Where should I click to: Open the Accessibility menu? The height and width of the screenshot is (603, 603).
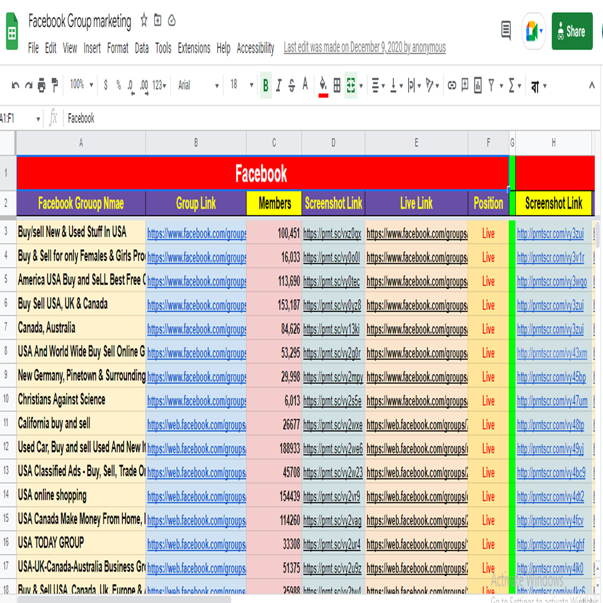(256, 48)
